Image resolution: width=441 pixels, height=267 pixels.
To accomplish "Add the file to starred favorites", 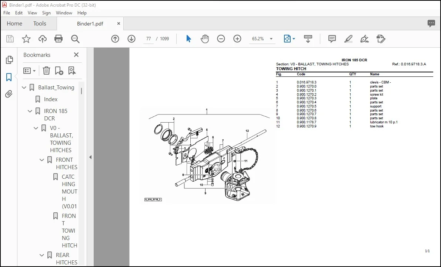I will (26, 39).
